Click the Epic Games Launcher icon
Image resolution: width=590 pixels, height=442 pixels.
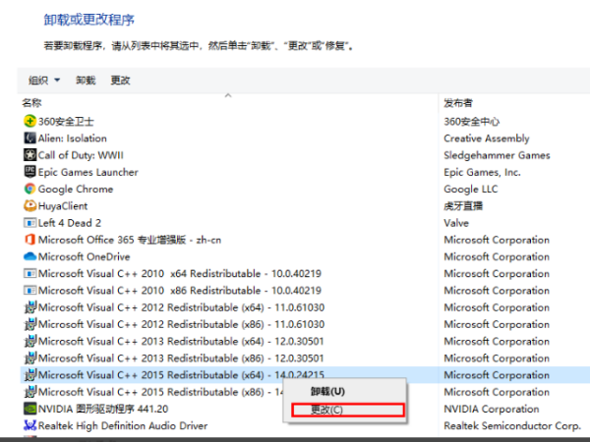tap(29, 172)
